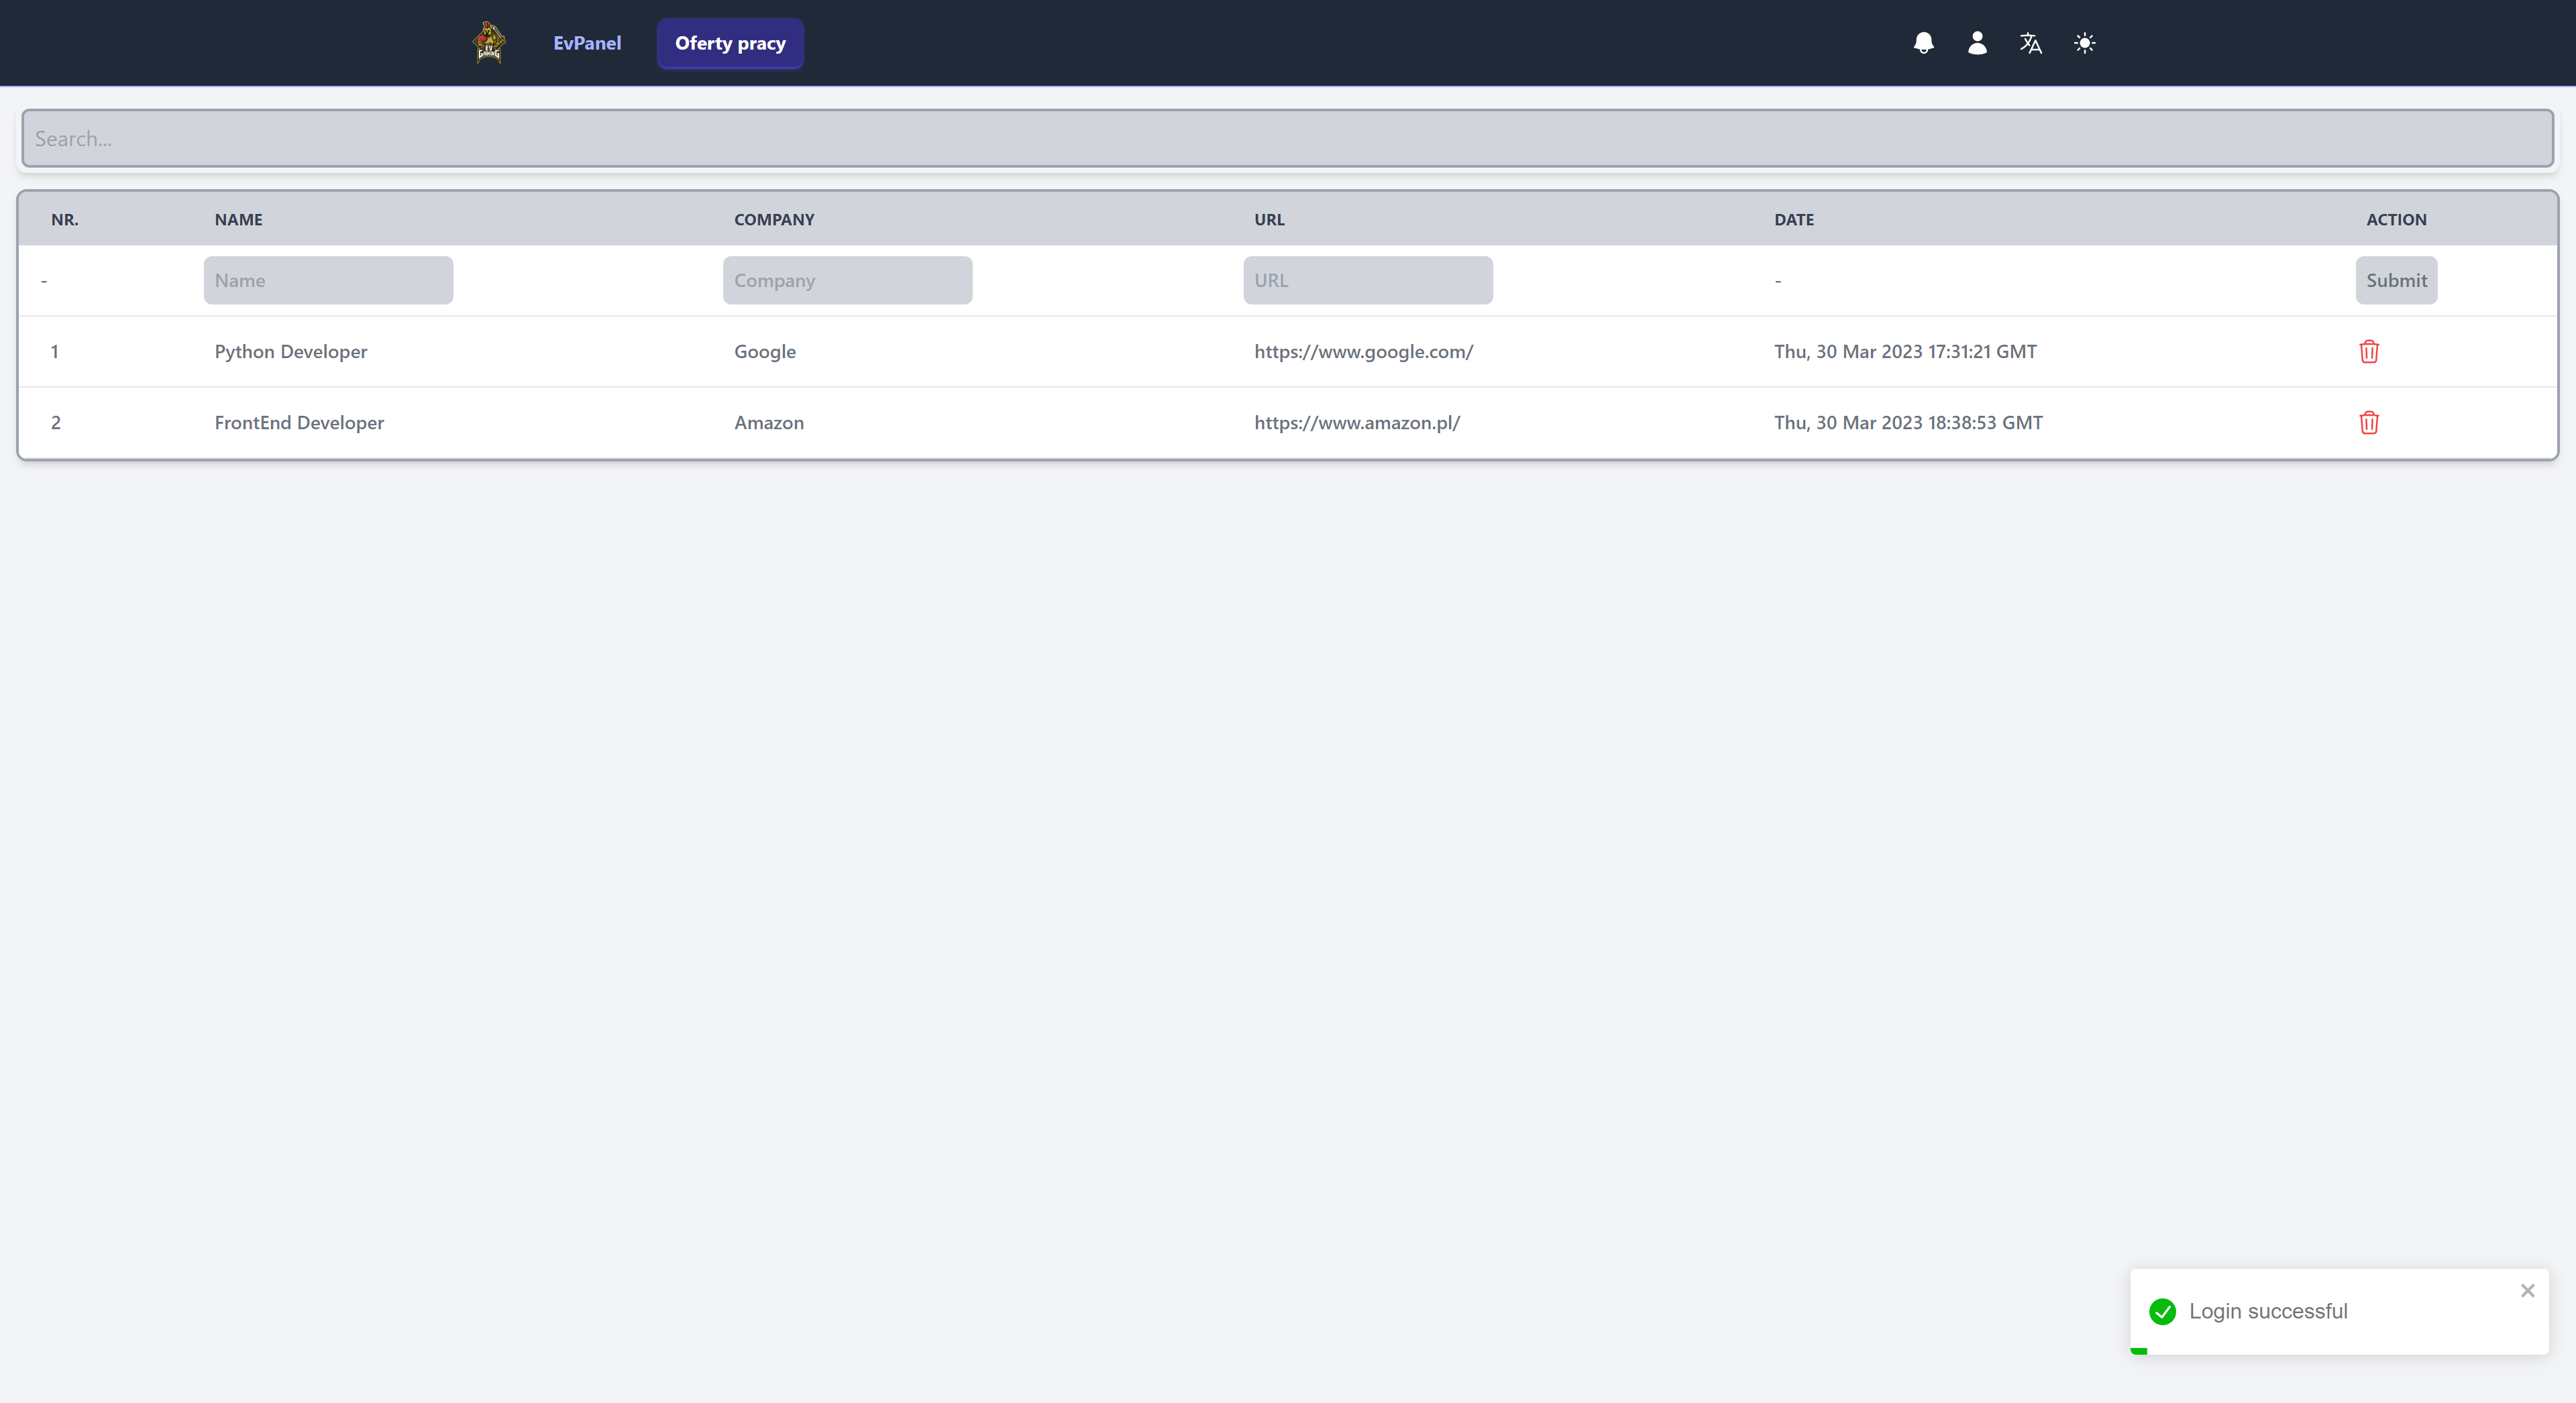This screenshot has width=2576, height=1403.
Task: Click the Login successful message text
Action: click(x=2268, y=1311)
